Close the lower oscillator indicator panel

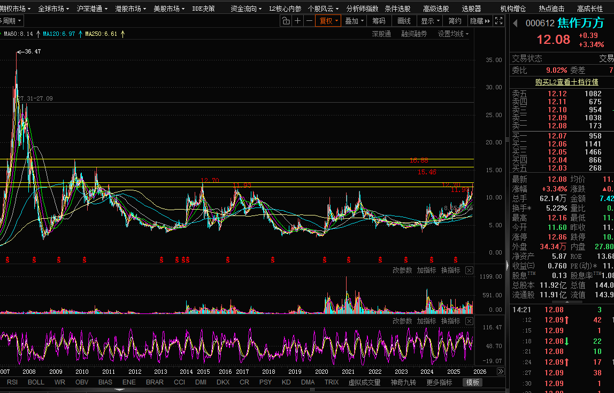[469, 321]
